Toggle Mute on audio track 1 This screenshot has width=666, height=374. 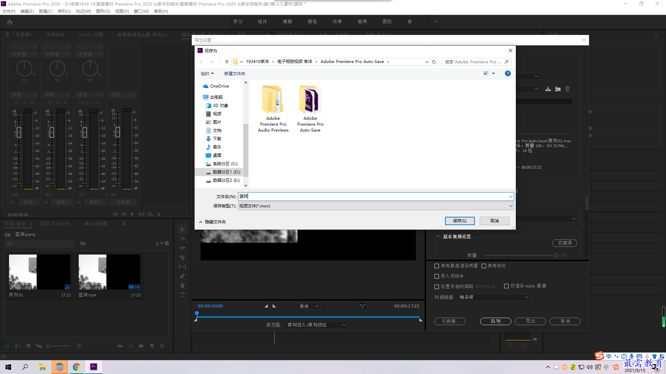point(17,103)
